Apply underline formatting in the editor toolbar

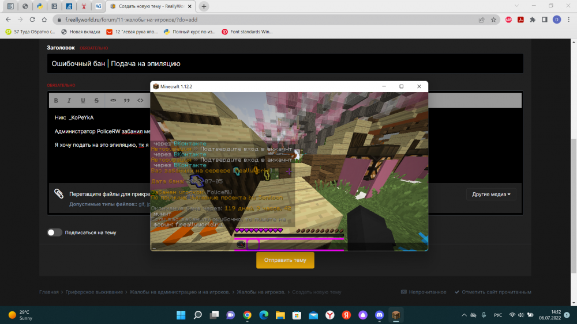click(83, 101)
